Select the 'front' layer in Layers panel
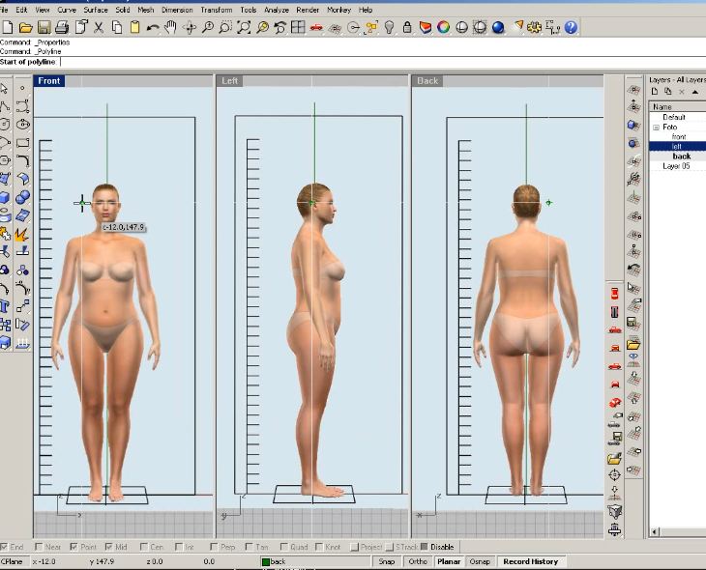Screen dimensions: 706x570 [679, 137]
